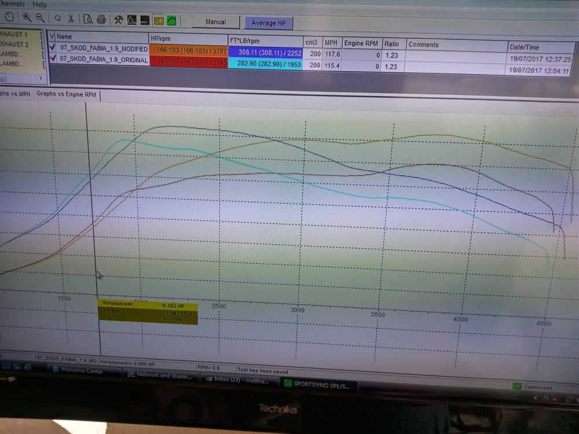Click the blue 308.11 torque color cell
This screenshot has height=434, width=579.
coord(266,53)
